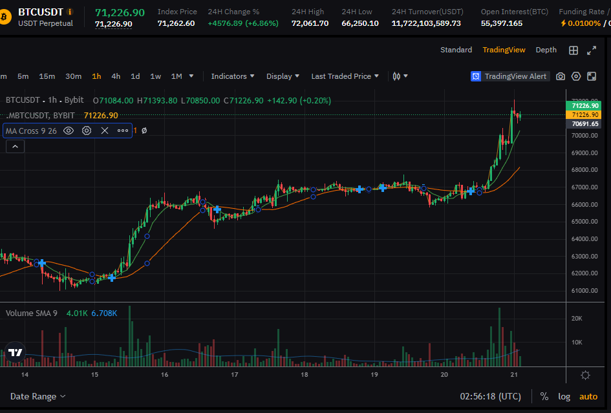Open Last Traded Price dropdown

coord(345,76)
